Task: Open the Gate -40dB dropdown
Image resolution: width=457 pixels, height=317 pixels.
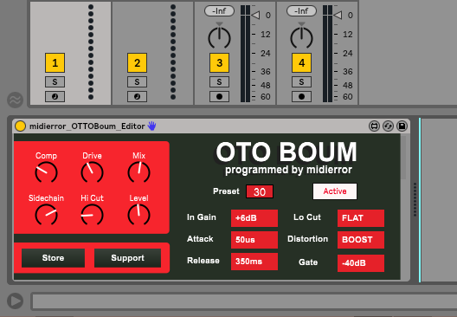Action: coord(361,263)
